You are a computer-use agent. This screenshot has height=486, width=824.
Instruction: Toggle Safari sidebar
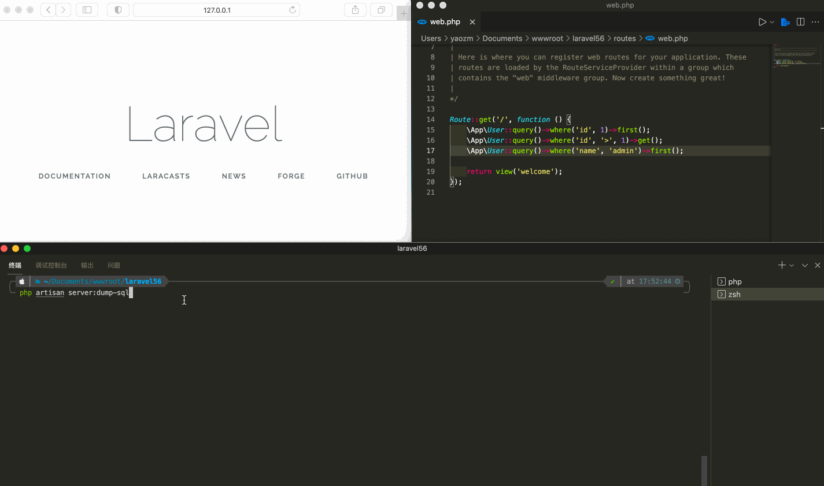87,10
